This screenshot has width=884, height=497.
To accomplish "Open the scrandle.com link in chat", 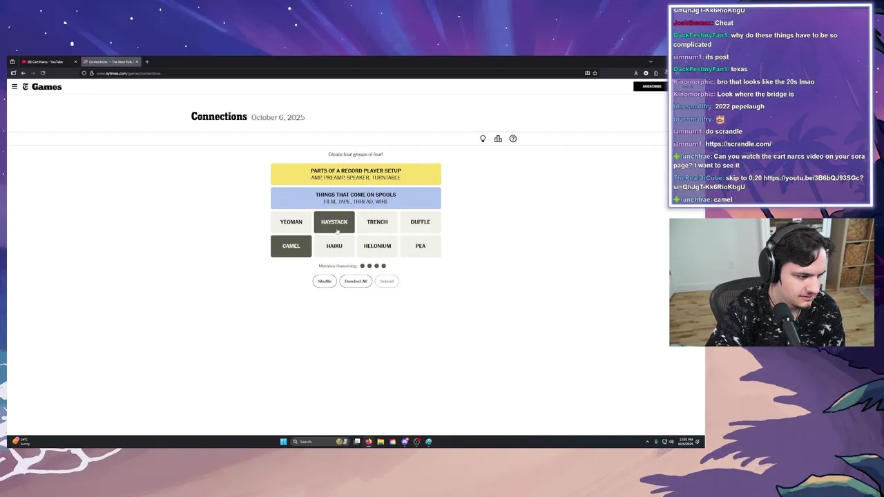I will (738, 144).
